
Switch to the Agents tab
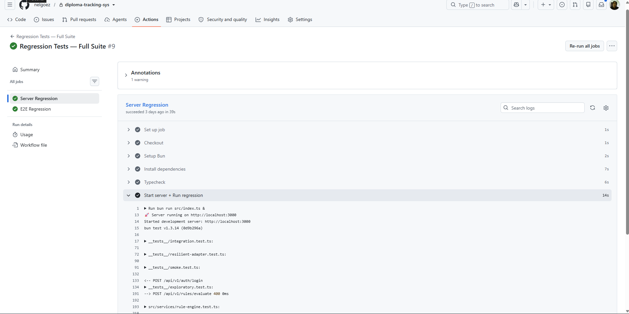click(x=116, y=20)
